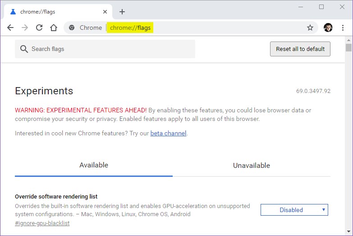
Task: Click 'Override software rendering list' title
Action: [x=56, y=197]
